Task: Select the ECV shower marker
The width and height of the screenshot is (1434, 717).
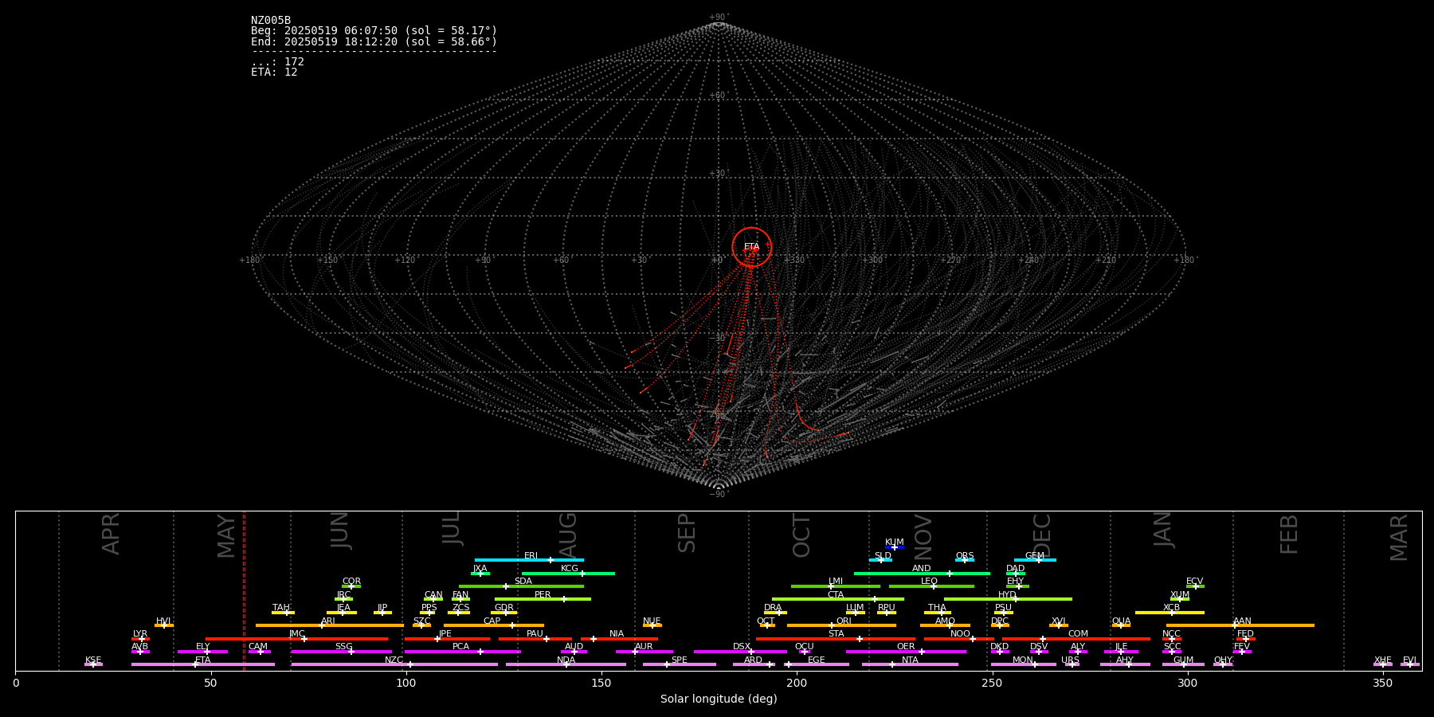Action: pos(1196,586)
